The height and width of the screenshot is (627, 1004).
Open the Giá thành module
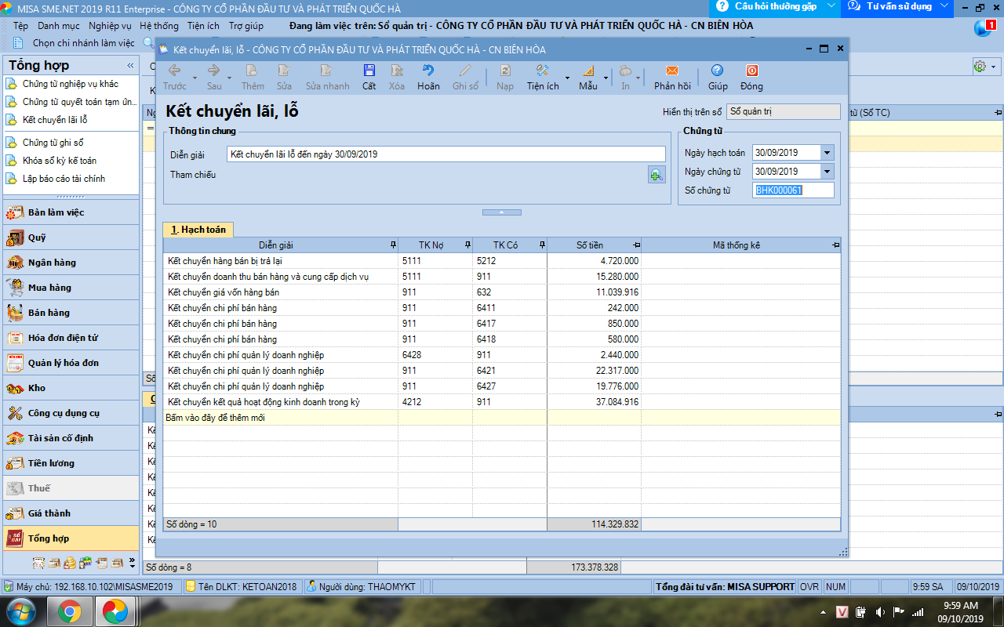pos(71,513)
